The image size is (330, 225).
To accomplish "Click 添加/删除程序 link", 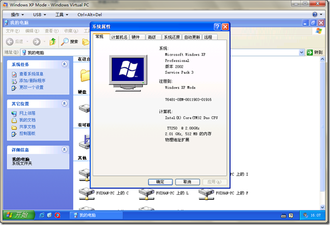I will click(32, 80).
